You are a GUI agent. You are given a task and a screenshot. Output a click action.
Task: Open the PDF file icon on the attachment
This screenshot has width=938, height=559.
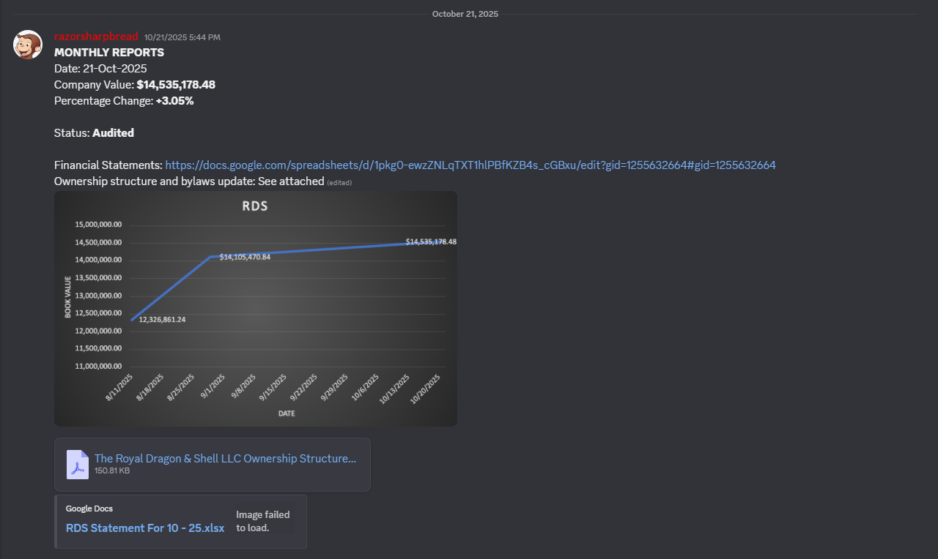tap(78, 465)
